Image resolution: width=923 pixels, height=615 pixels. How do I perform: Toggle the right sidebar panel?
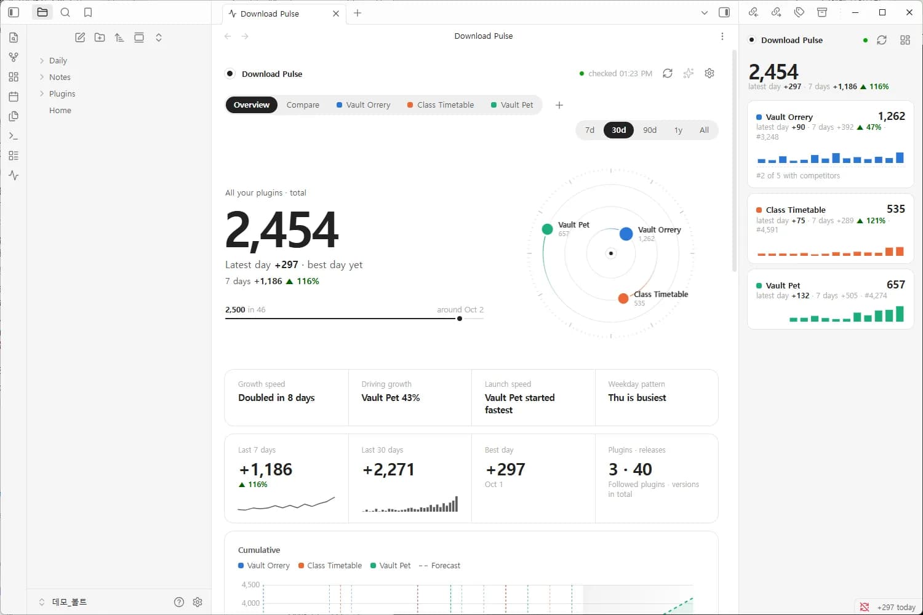724,12
